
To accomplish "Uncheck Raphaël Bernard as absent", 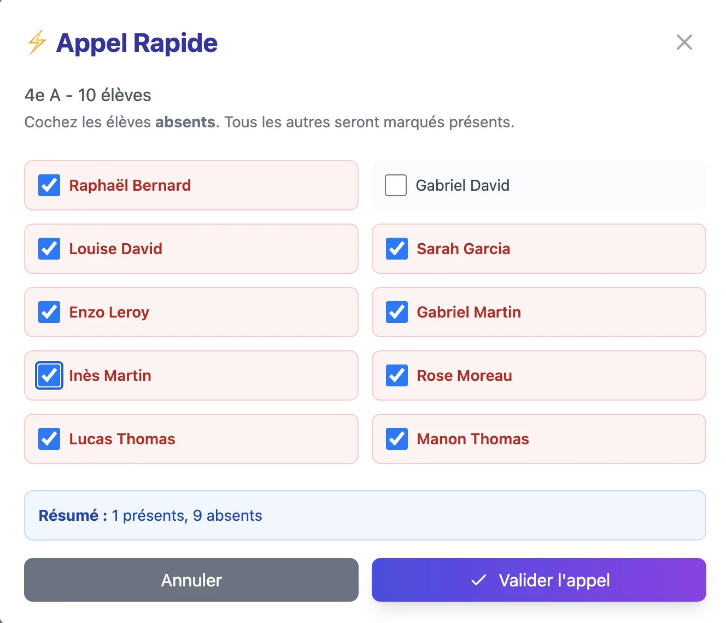I will coord(49,185).
